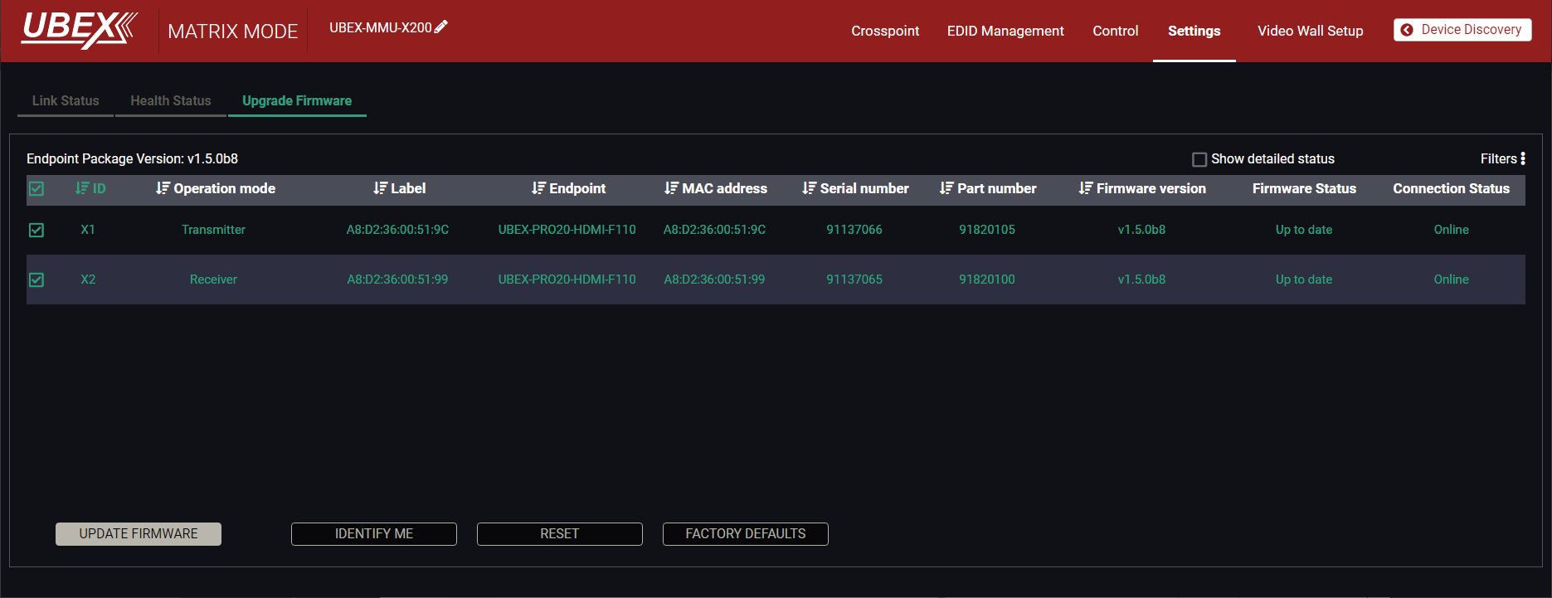Click the Endpoint Package Version text
Viewport: 1552px width, 598px height.
[x=133, y=158]
